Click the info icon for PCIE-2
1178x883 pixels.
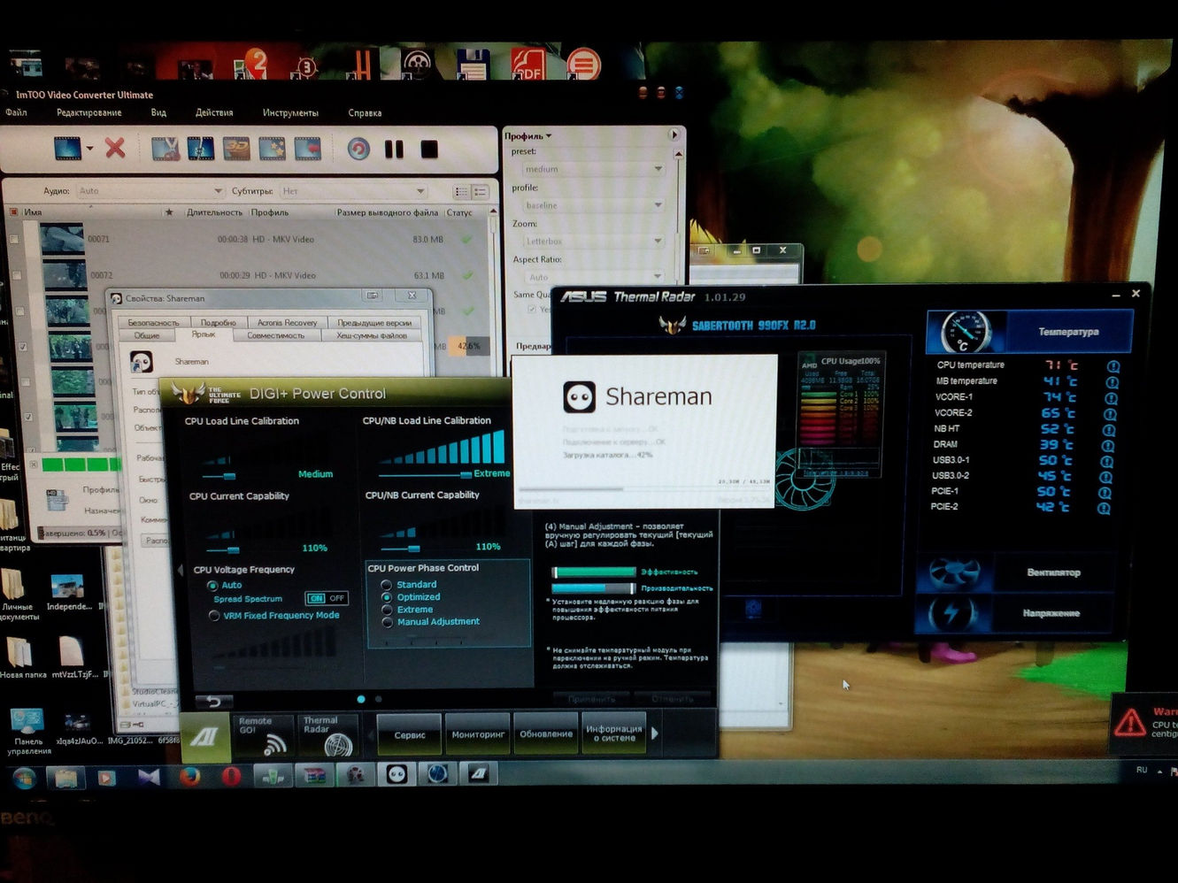click(1104, 508)
